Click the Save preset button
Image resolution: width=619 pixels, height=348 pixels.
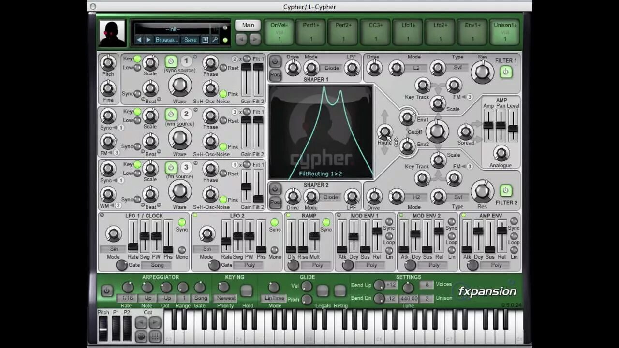click(190, 40)
